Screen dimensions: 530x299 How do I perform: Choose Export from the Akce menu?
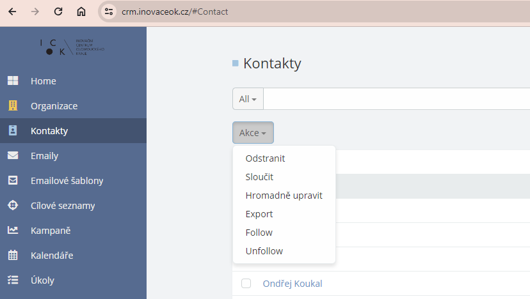[x=259, y=214]
